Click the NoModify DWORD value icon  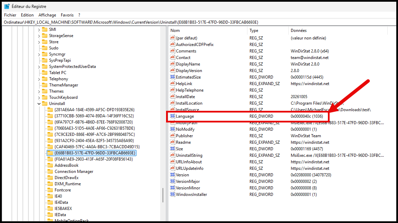[173, 129]
